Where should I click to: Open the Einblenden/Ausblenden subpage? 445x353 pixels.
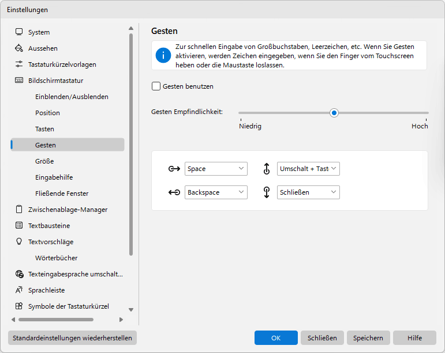point(68,97)
